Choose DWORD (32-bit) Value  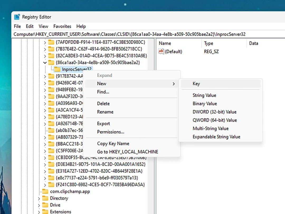[x=221, y=112]
